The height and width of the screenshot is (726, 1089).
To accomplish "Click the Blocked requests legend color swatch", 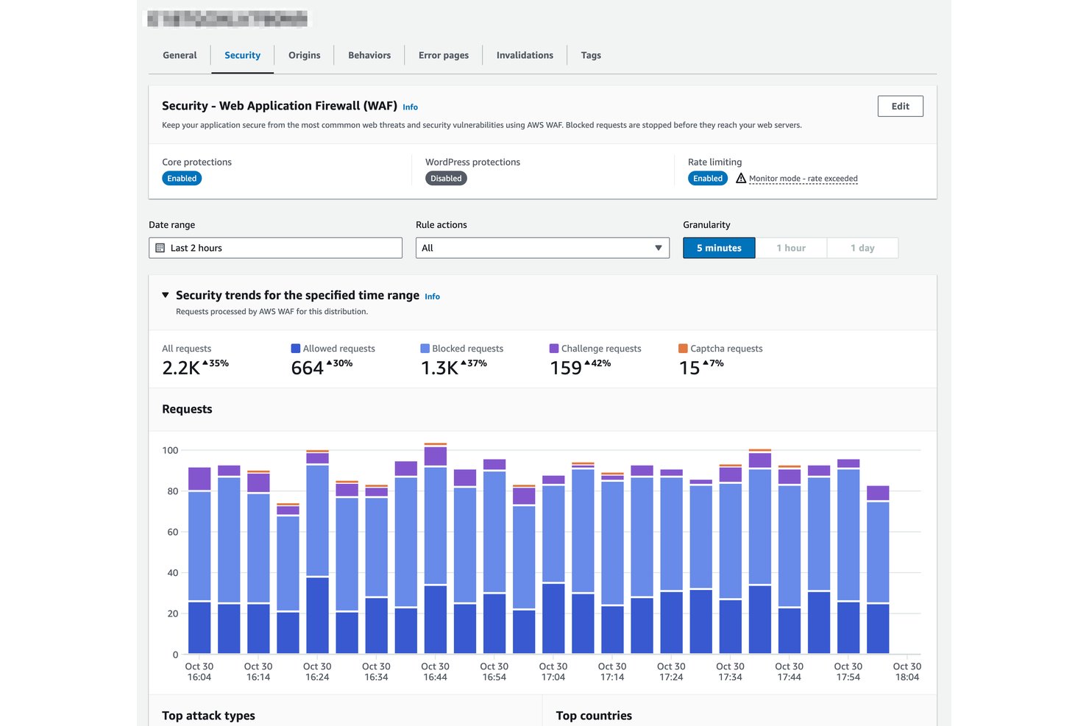I will tap(425, 349).
